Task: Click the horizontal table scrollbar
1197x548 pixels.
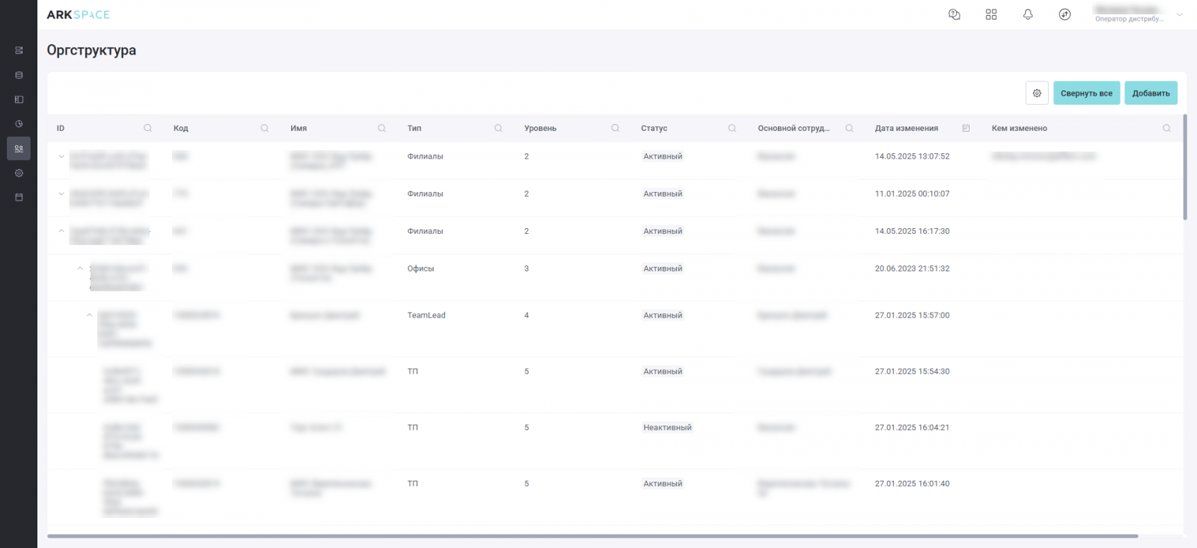Action: tap(593, 536)
